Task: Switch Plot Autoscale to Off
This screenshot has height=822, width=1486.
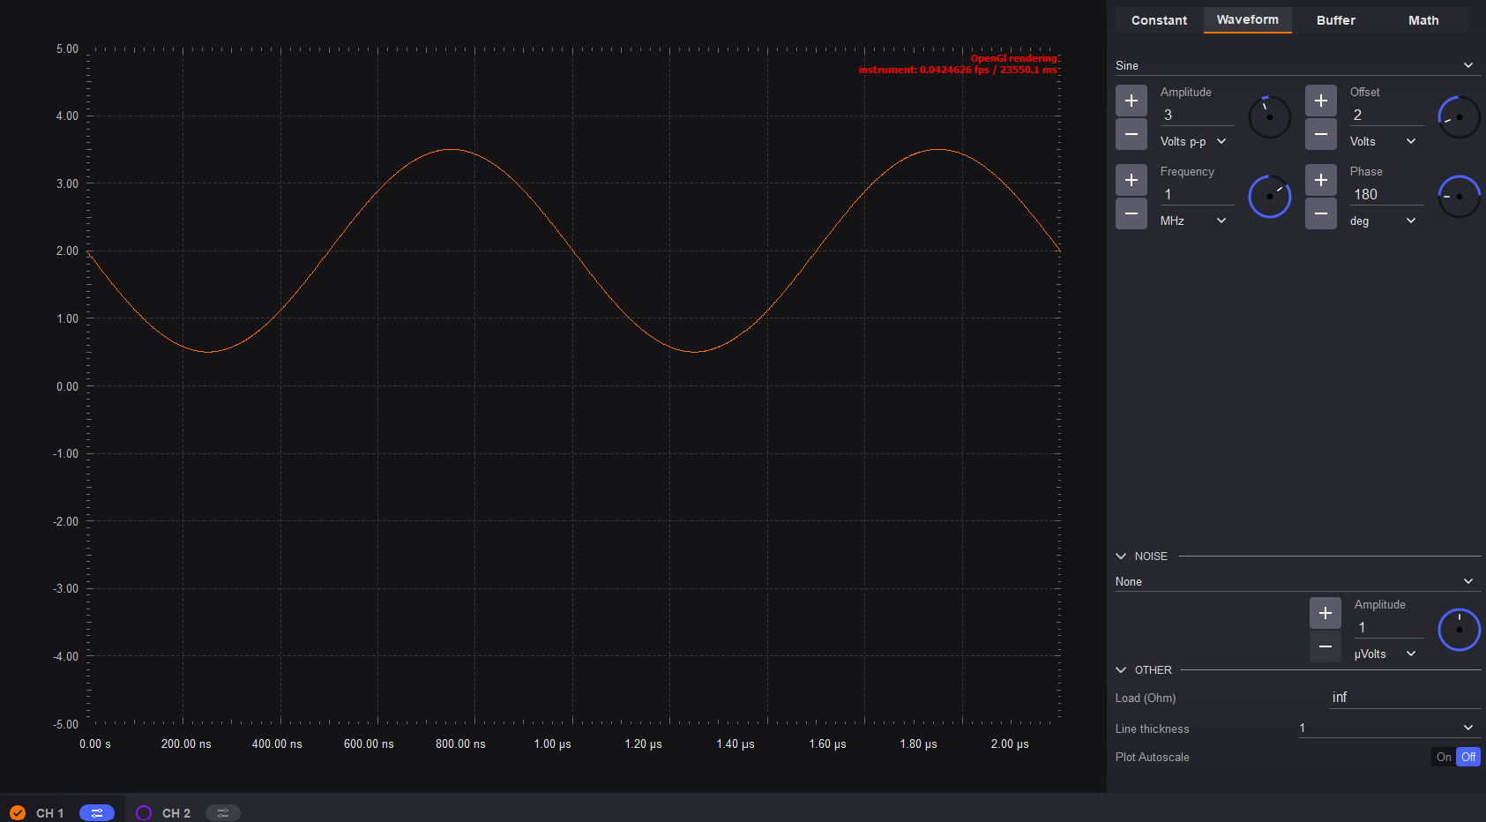Action: (1468, 757)
